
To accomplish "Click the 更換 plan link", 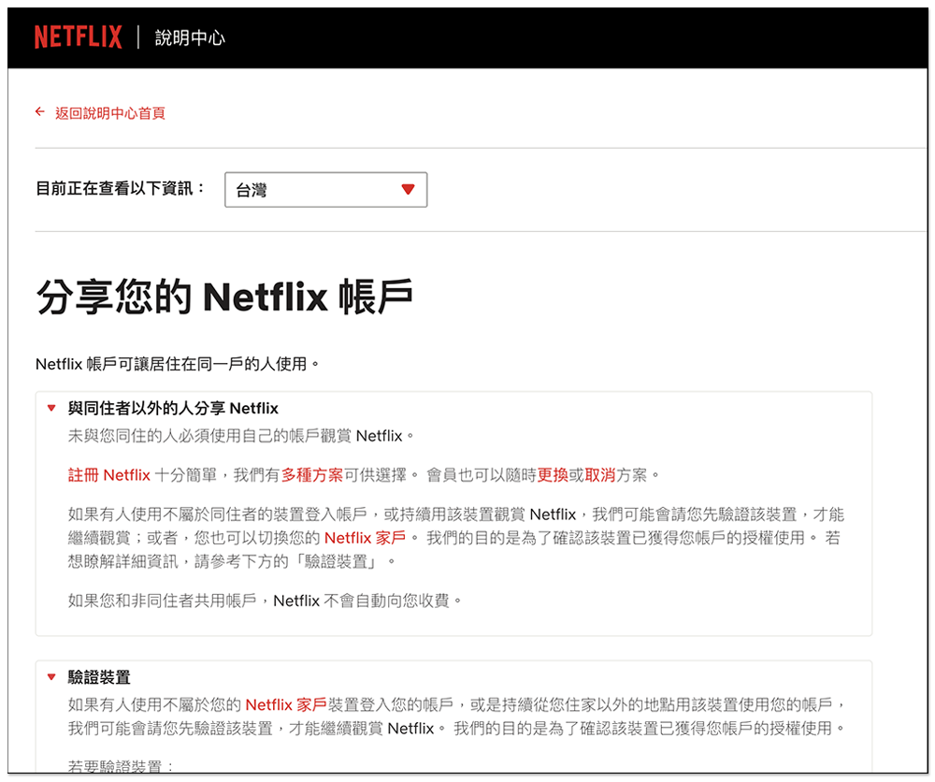I will (553, 475).
